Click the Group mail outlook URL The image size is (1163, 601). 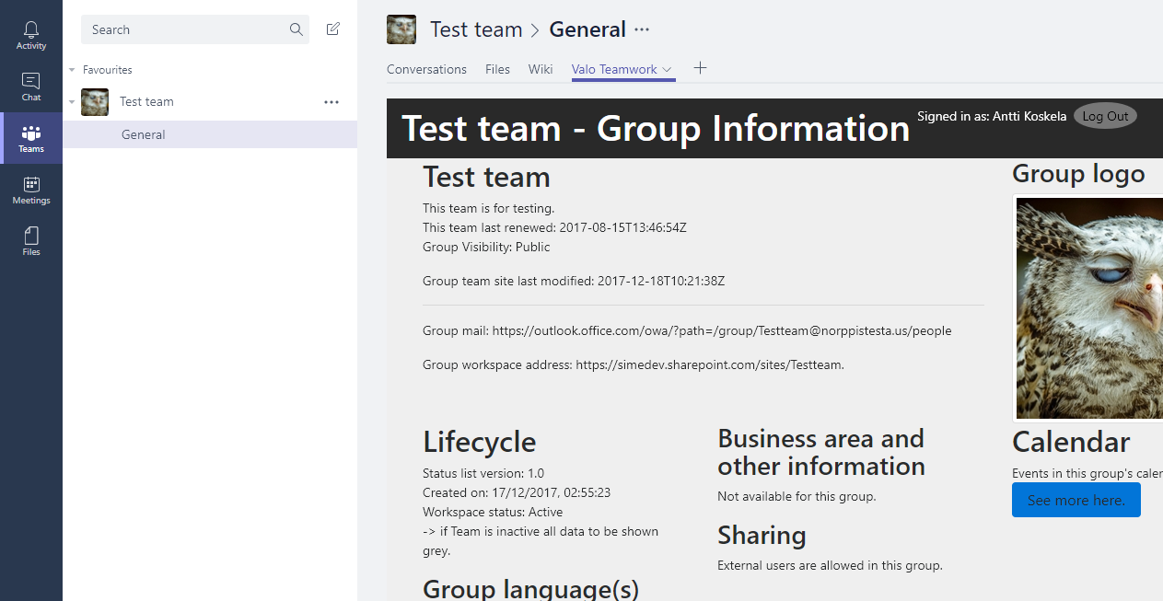(722, 330)
